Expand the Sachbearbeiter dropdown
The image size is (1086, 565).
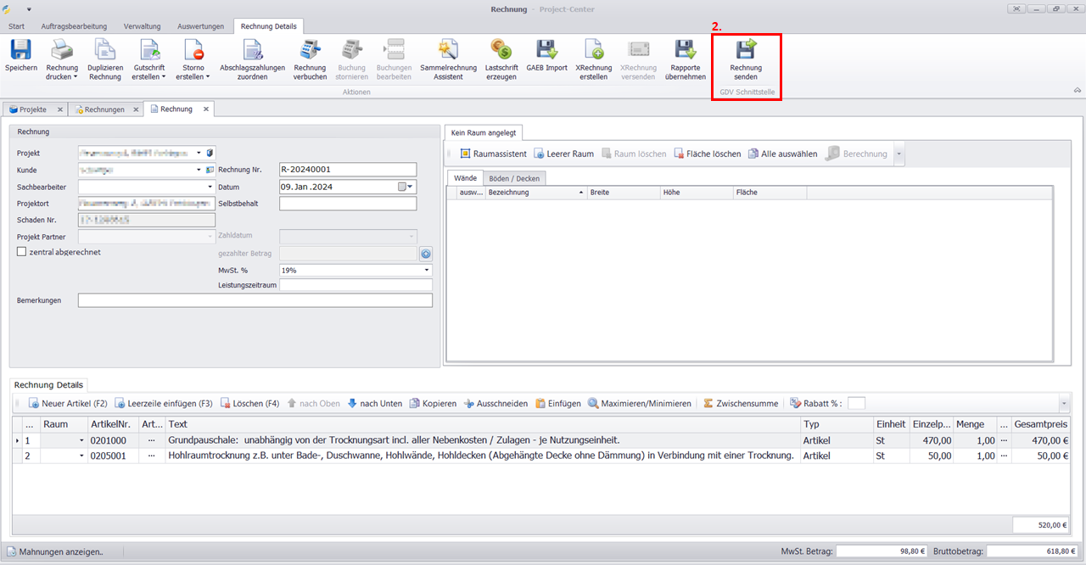[210, 187]
